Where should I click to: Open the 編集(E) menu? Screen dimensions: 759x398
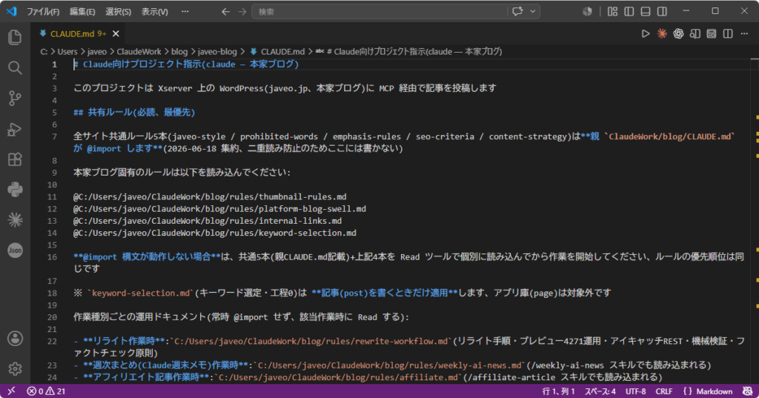click(82, 12)
